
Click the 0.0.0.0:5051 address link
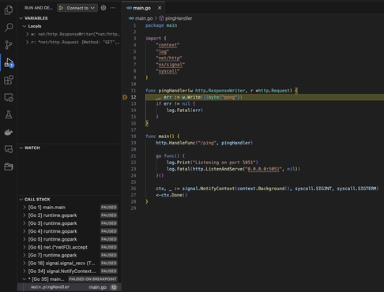[263, 169]
